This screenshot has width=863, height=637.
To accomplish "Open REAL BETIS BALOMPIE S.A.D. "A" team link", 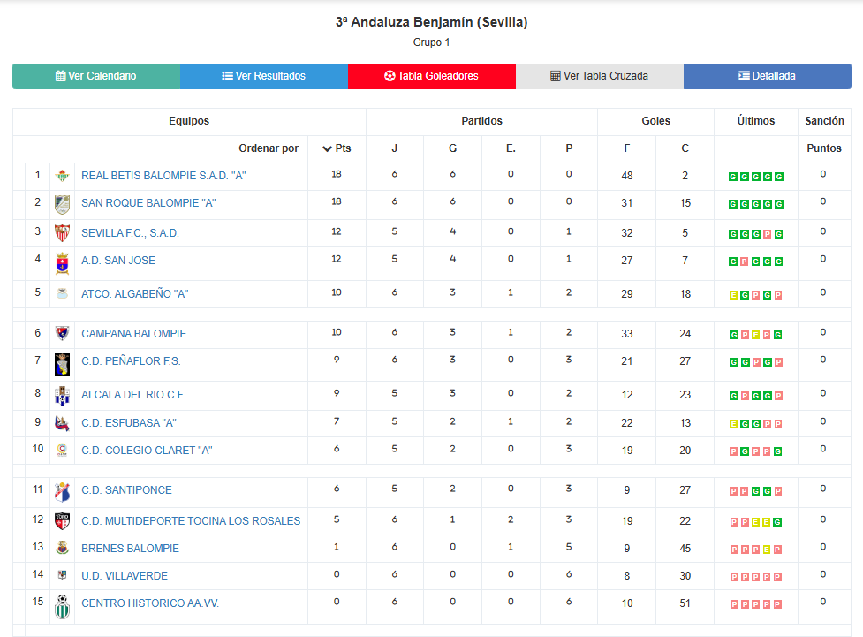I will coord(163,176).
